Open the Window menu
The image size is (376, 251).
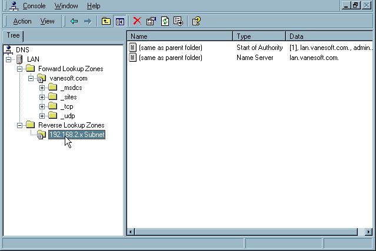coord(66,6)
